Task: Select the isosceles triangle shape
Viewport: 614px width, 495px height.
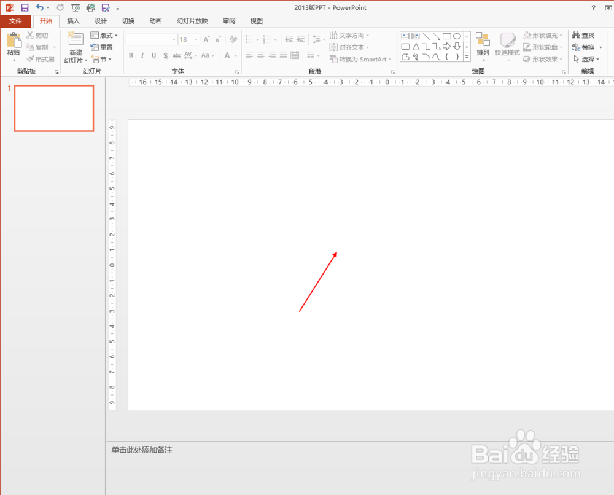Action: point(416,47)
